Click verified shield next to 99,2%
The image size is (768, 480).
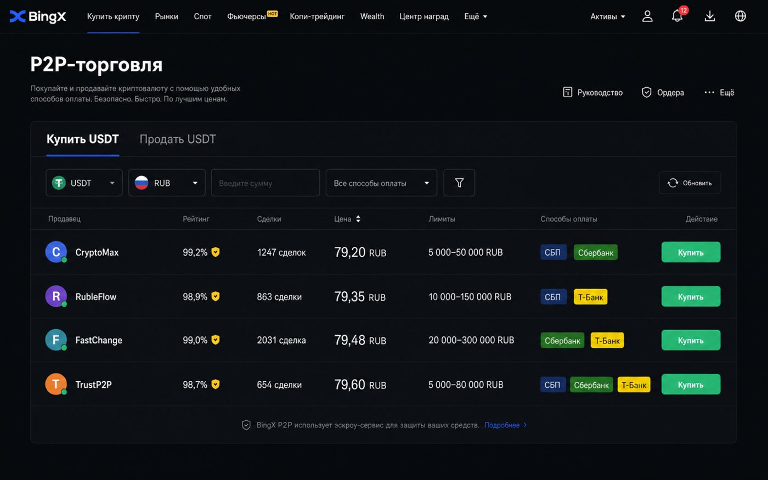pyautogui.click(x=216, y=252)
